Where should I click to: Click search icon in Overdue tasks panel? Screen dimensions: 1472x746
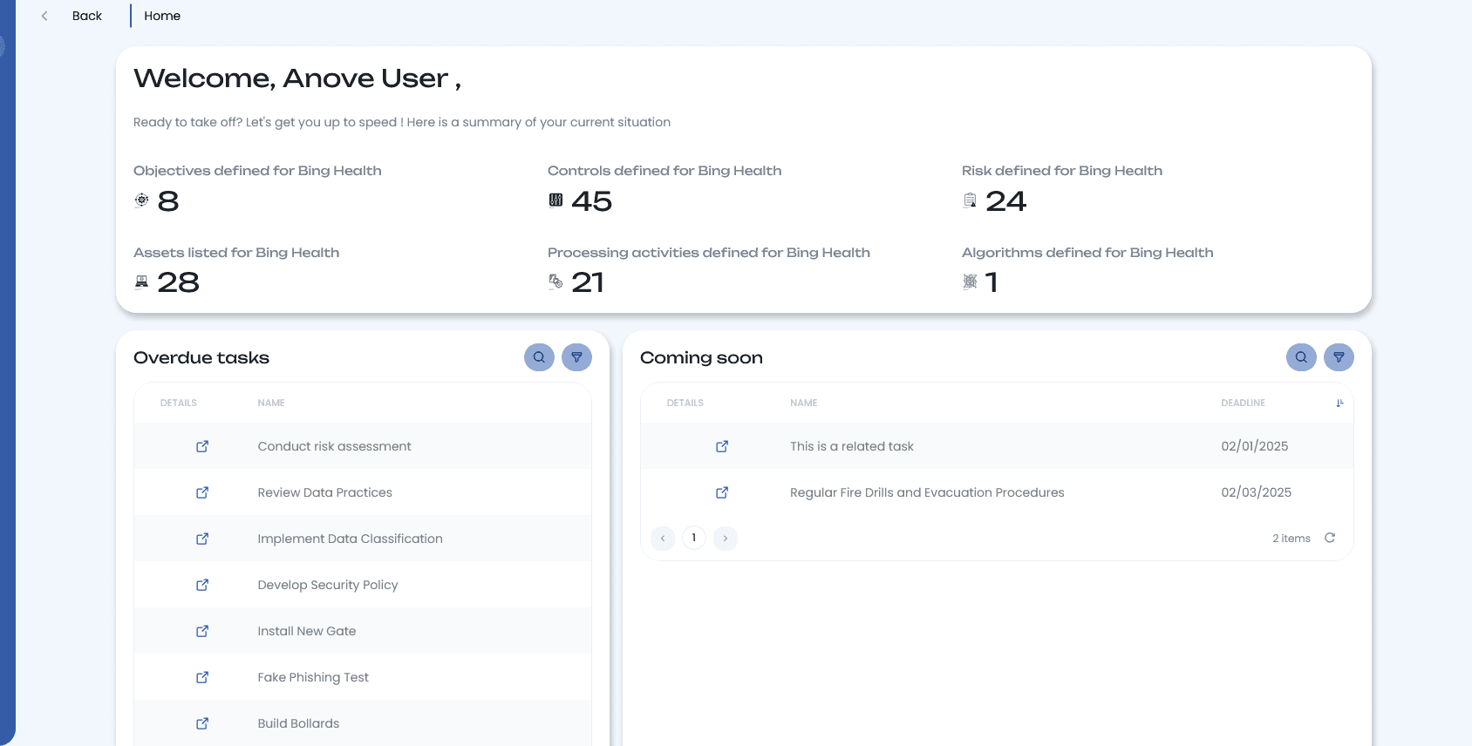click(539, 357)
